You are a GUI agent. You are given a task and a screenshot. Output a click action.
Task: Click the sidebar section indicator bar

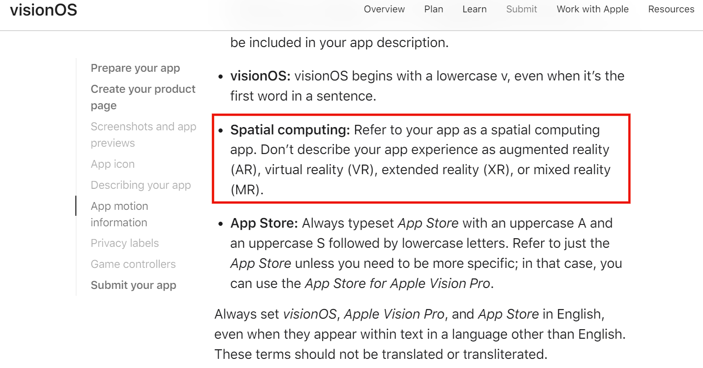[x=76, y=206]
